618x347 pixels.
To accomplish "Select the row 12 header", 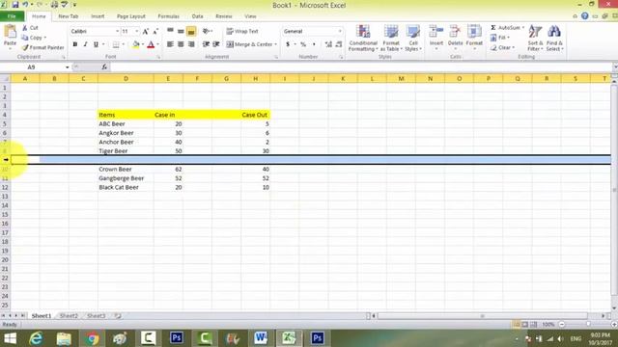I will [x=5, y=187].
